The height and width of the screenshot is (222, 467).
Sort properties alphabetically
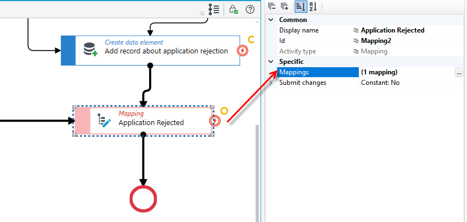coord(313,6)
